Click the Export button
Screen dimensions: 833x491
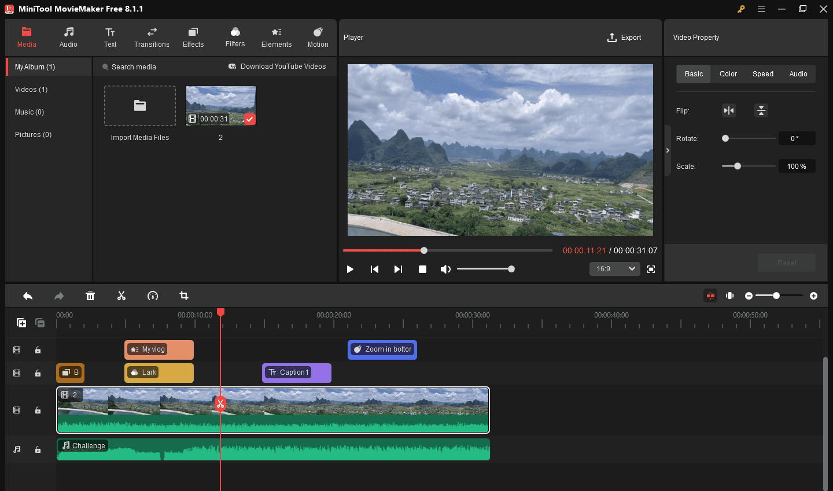624,38
